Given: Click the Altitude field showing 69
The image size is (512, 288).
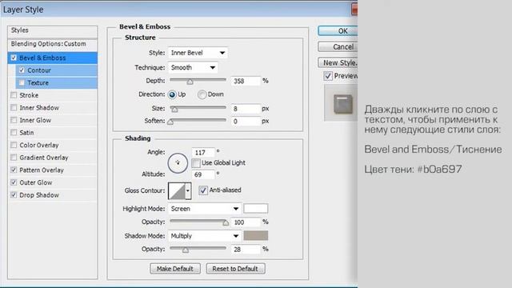Looking at the screenshot, I should [x=203, y=174].
